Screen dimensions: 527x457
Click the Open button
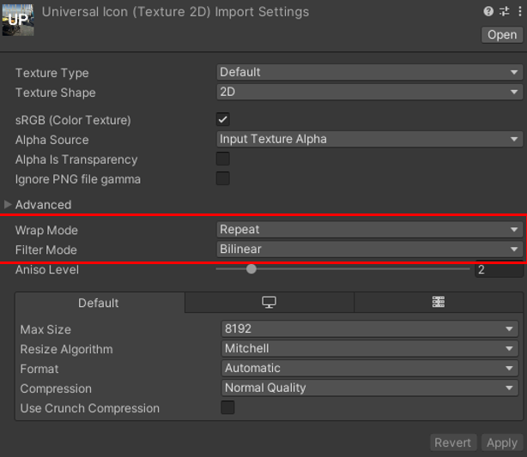502,35
